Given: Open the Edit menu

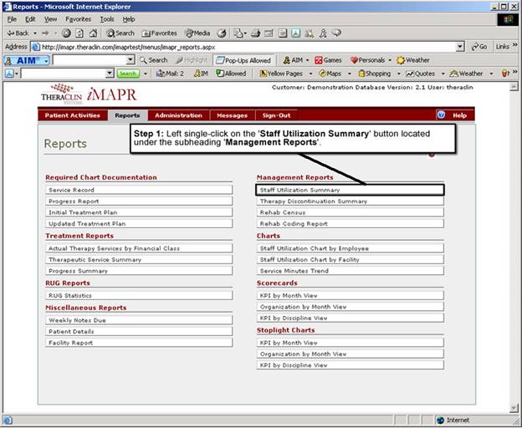Looking at the screenshot, I should (x=30, y=19).
